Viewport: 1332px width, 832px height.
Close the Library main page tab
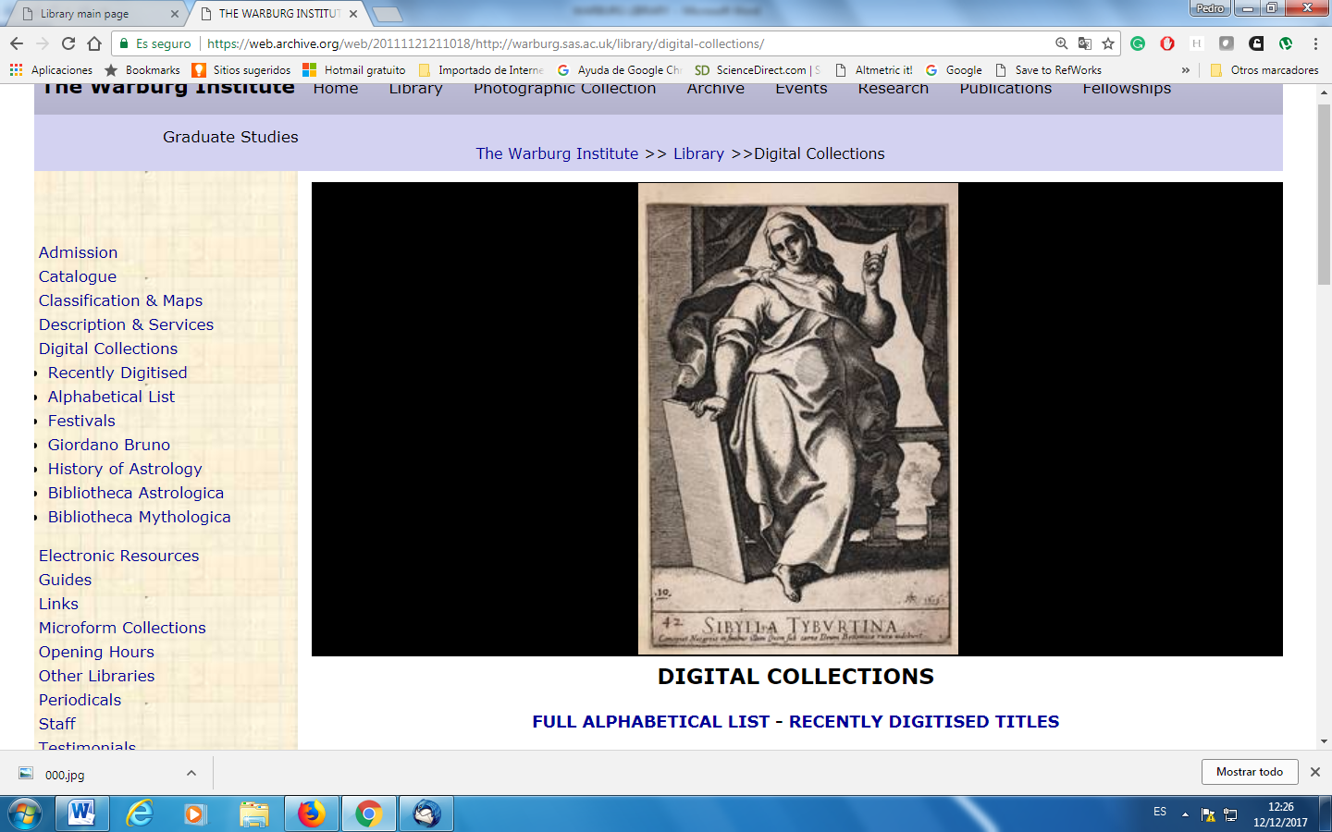click(x=175, y=14)
